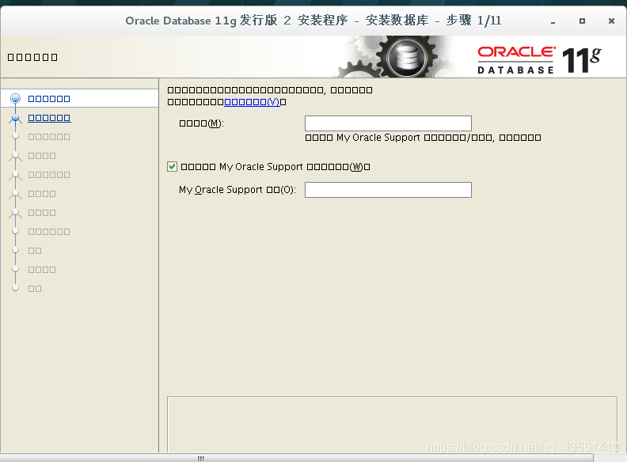The height and width of the screenshot is (462, 627).
Task: Open the blue (V) hyperlink in description text
Action: click(x=252, y=102)
